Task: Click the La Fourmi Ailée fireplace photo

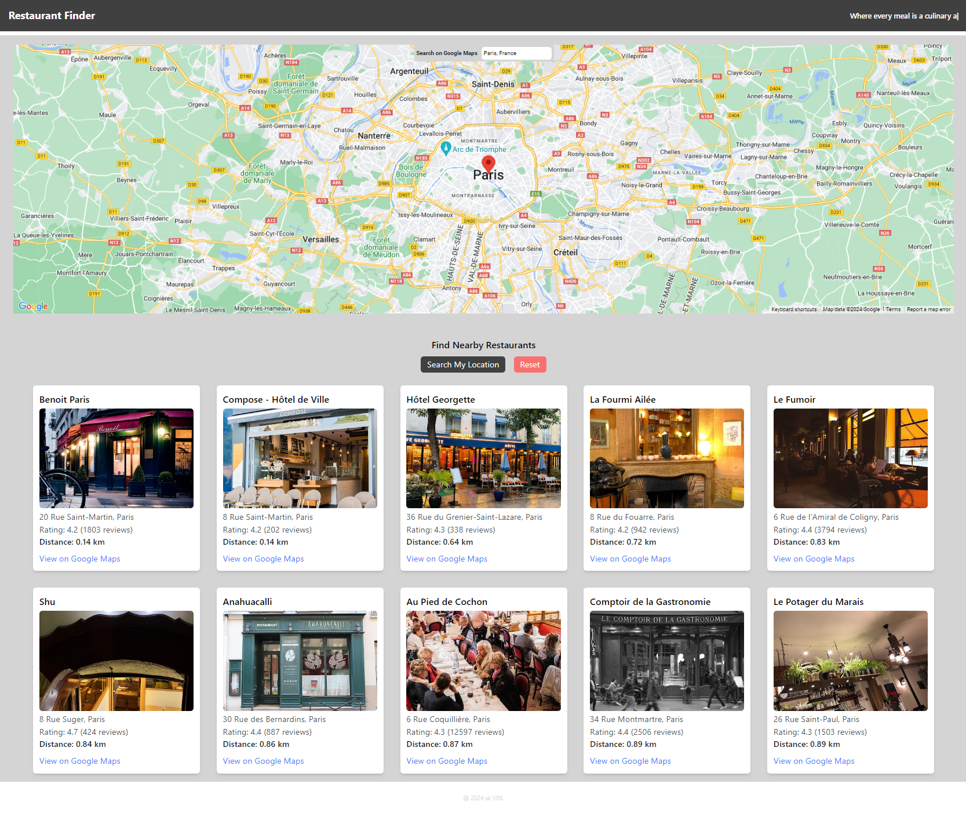Action: click(x=667, y=458)
